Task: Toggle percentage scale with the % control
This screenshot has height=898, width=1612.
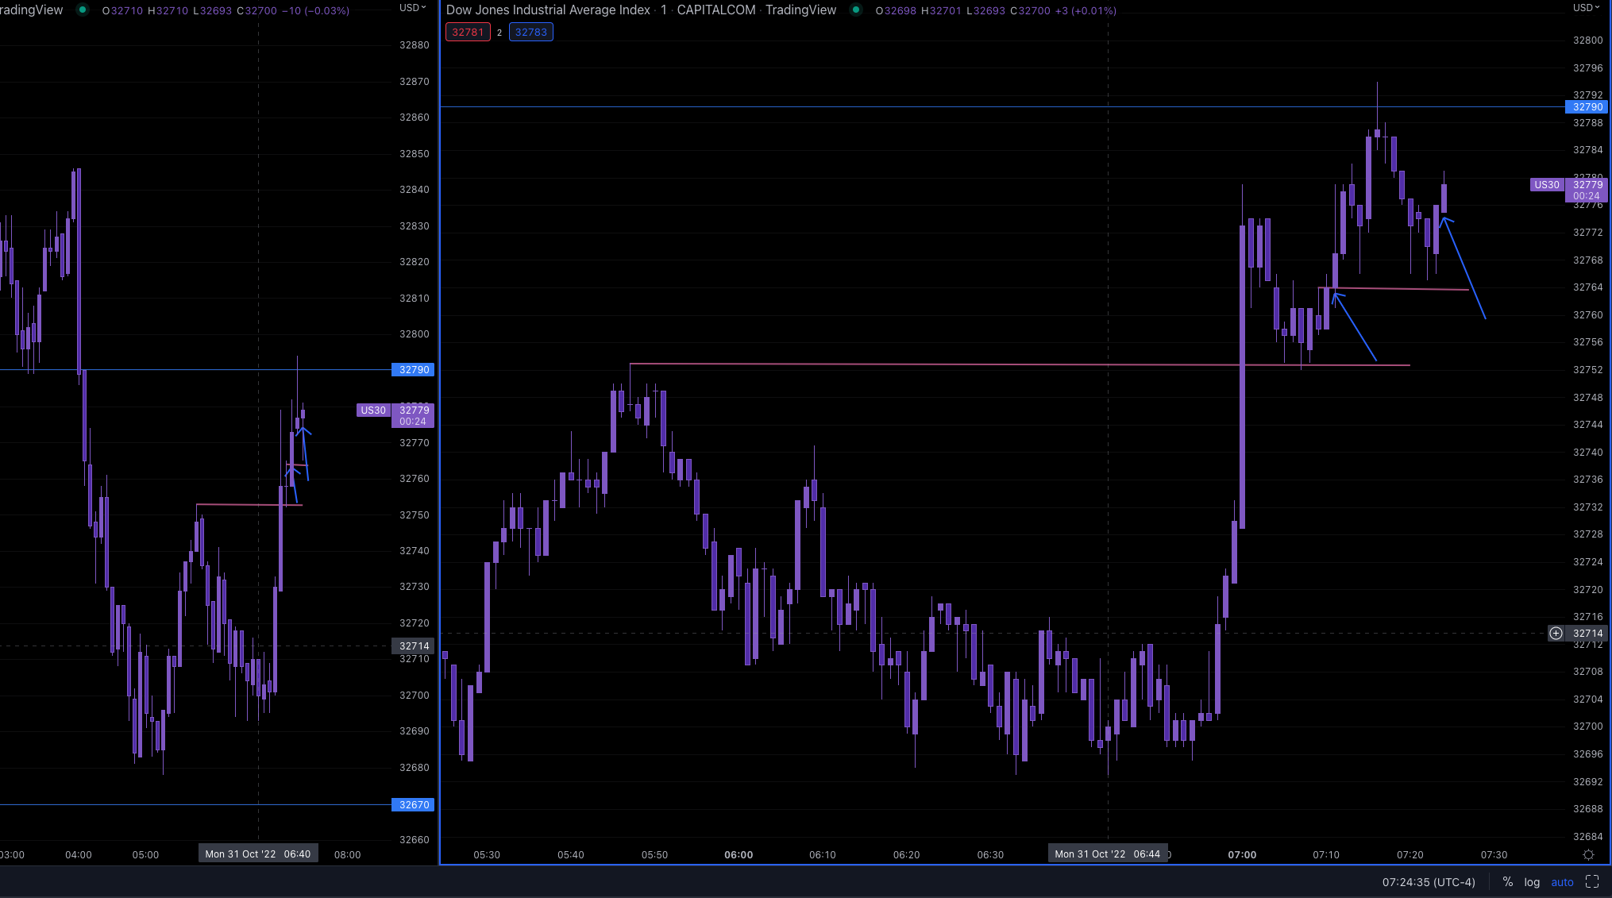Action: click(1507, 881)
